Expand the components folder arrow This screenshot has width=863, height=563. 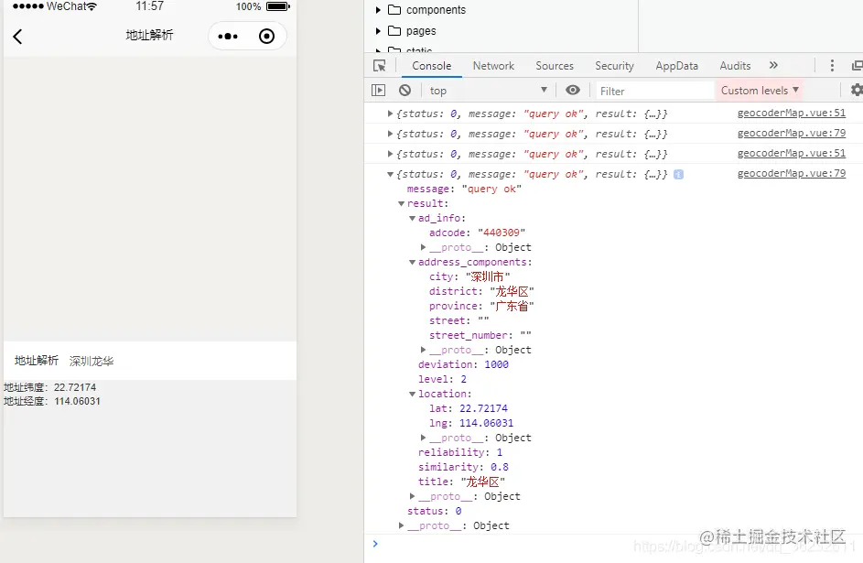coord(378,10)
